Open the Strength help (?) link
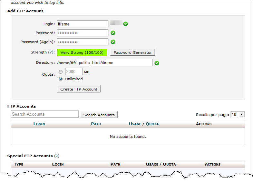This screenshot has width=253, height=191. 51,53
